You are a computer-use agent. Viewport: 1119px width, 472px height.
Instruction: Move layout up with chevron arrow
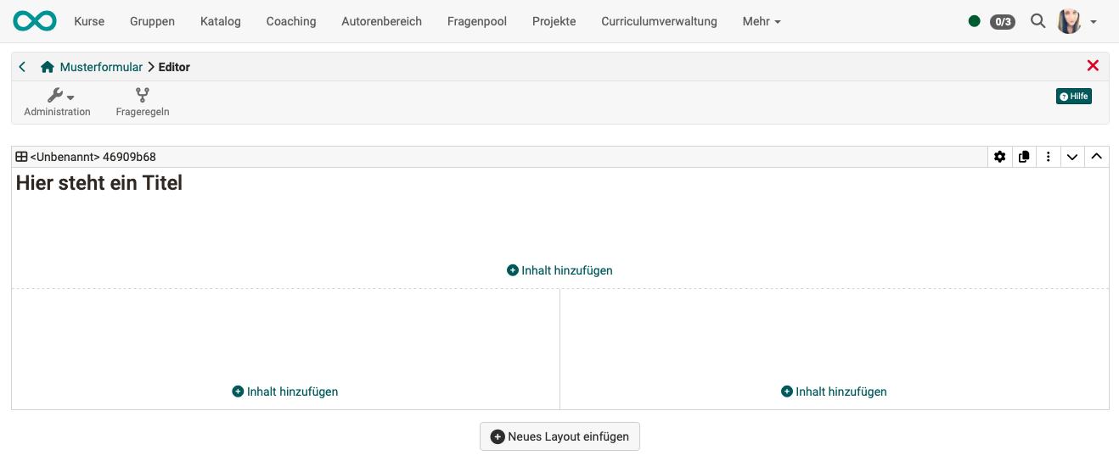1096,157
